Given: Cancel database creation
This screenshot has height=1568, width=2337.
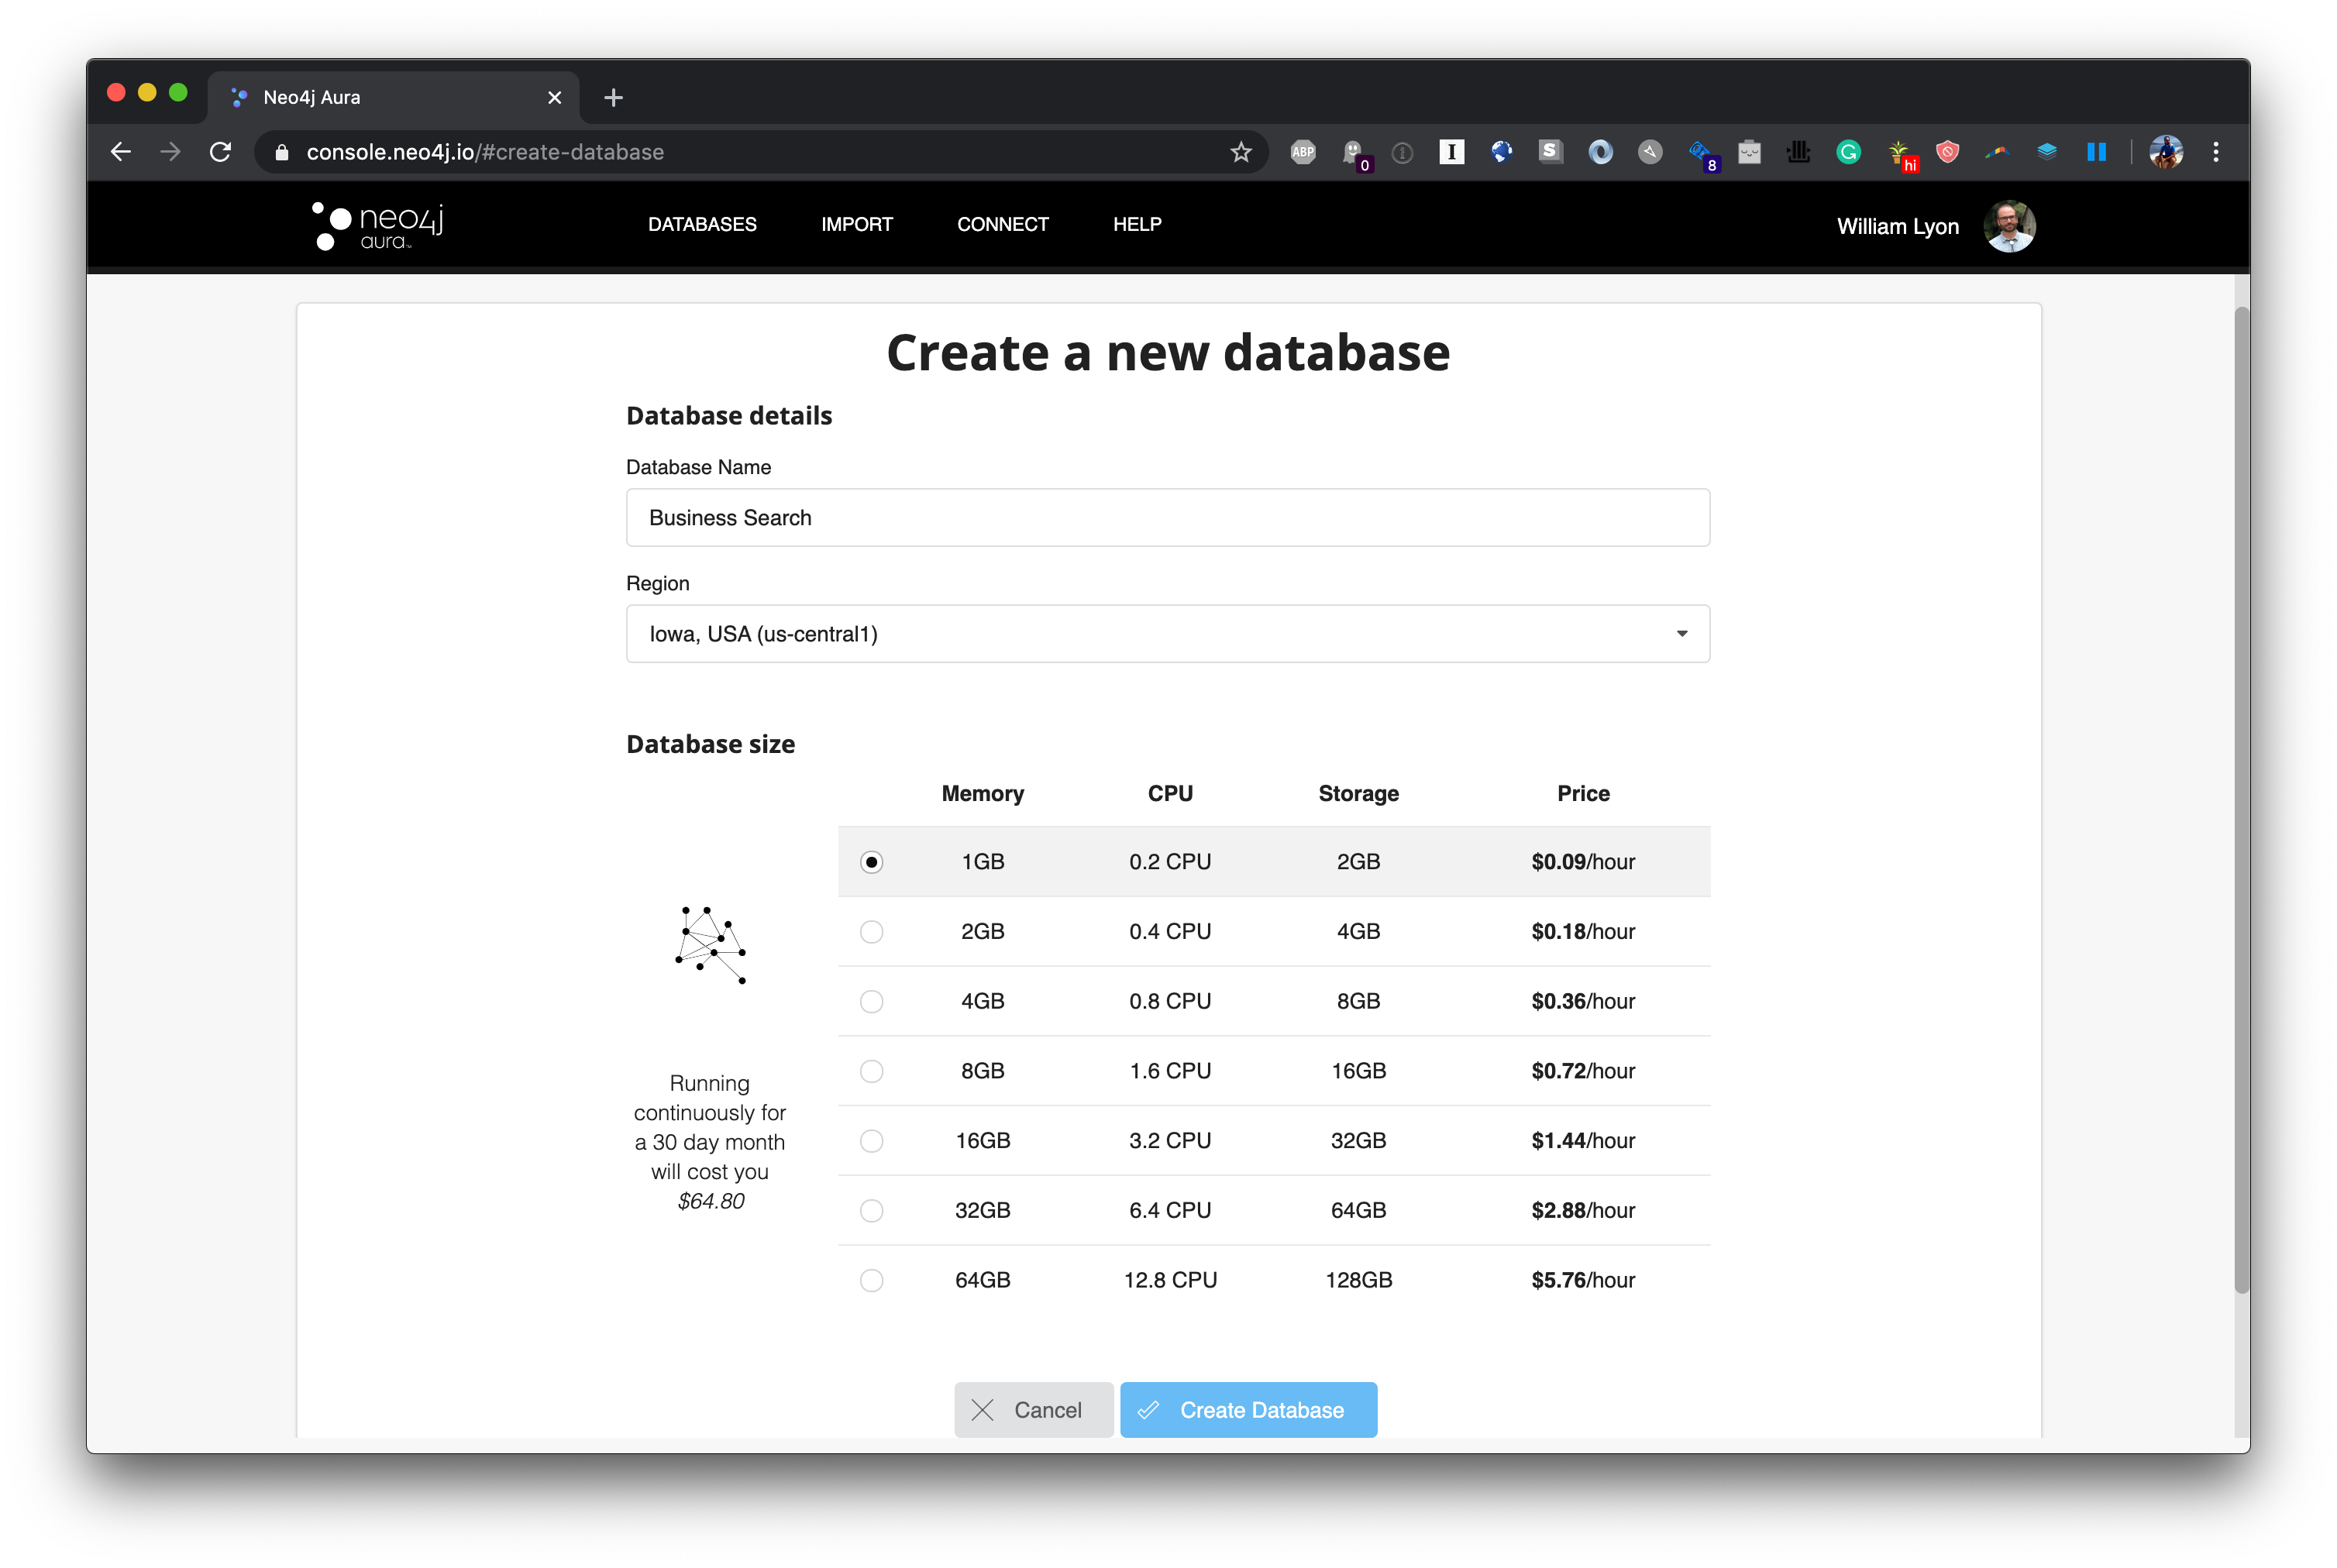Looking at the screenshot, I should pyautogui.click(x=1033, y=1411).
